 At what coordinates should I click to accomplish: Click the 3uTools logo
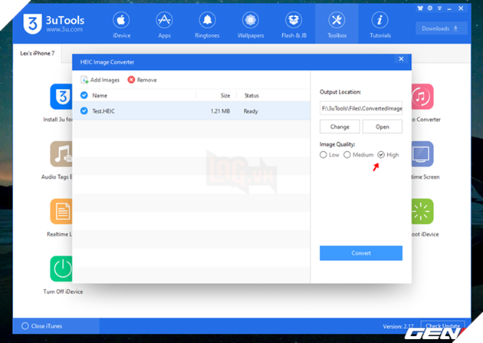[54, 24]
